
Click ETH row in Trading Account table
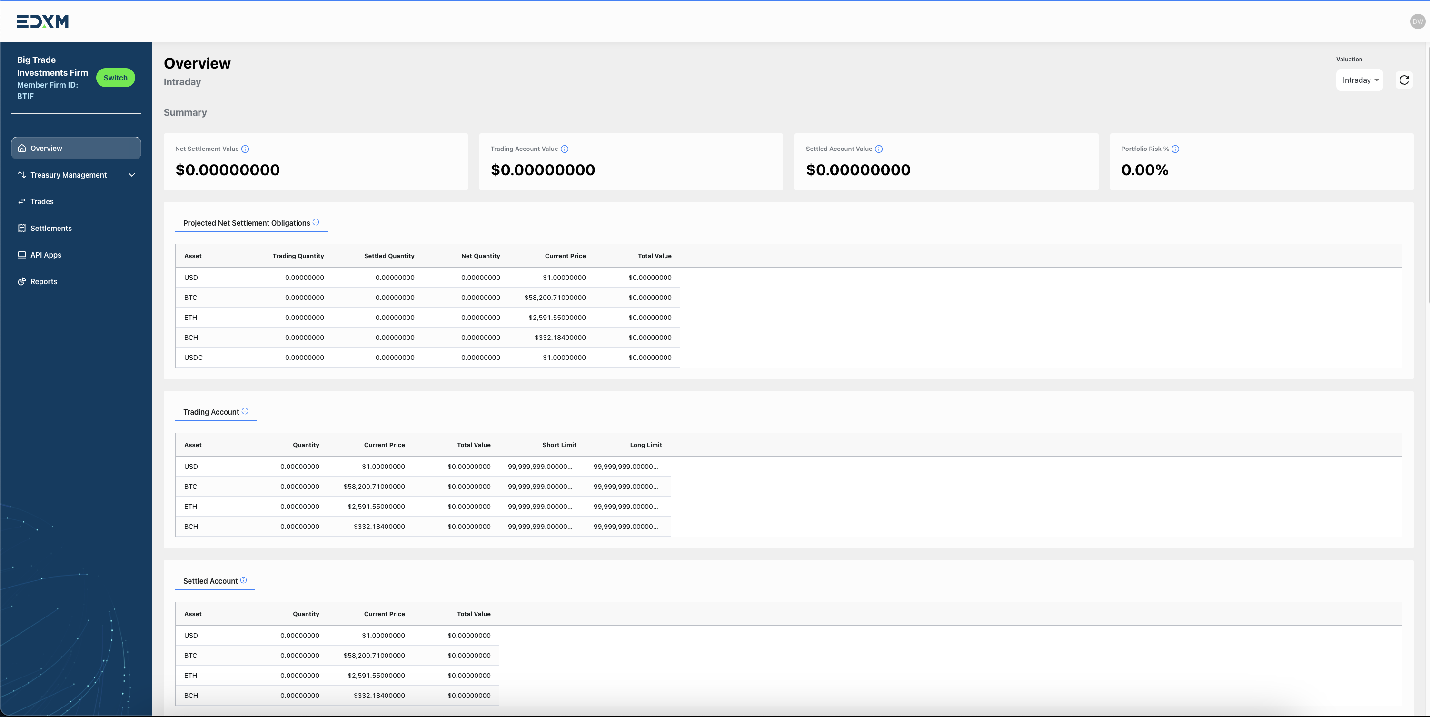click(x=423, y=507)
